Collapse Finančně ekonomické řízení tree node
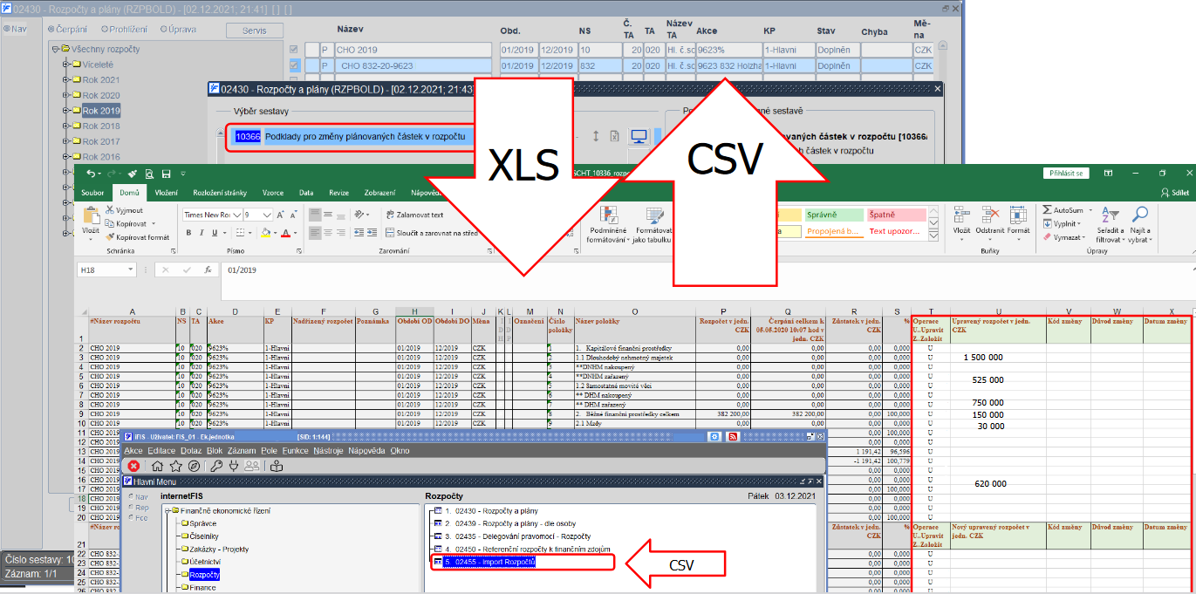Viewport: 1196px width, 594px height. click(x=167, y=510)
